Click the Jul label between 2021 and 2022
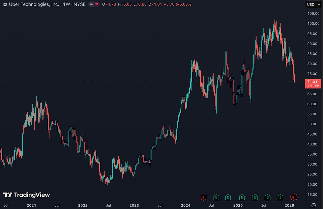Screen dimensions: 323x209 [57, 205]
